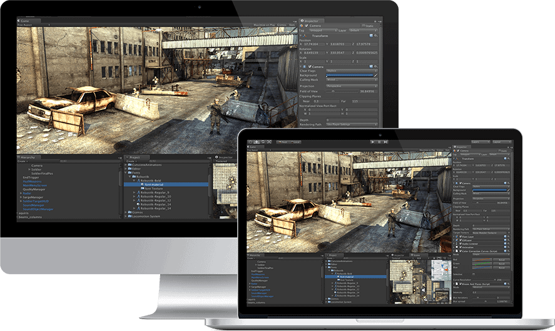This screenshot has height=331, width=555.
Task: Toggle Maximize on Play on iMac
Action: pyautogui.click(x=265, y=25)
